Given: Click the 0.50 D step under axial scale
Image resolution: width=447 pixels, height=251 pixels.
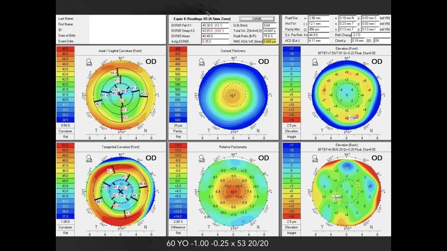Looking at the screenshot, I should tap(65, 125).
